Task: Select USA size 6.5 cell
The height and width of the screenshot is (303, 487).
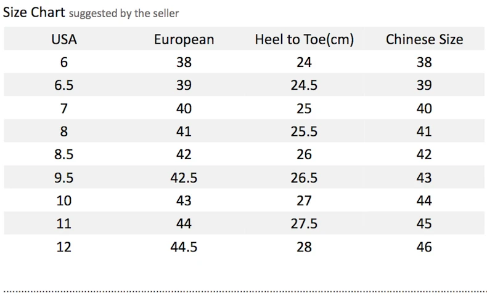Action: coord(64,85)
